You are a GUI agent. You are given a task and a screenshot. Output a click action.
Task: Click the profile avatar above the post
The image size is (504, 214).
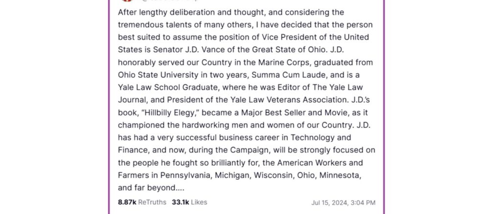click(126, 1)
